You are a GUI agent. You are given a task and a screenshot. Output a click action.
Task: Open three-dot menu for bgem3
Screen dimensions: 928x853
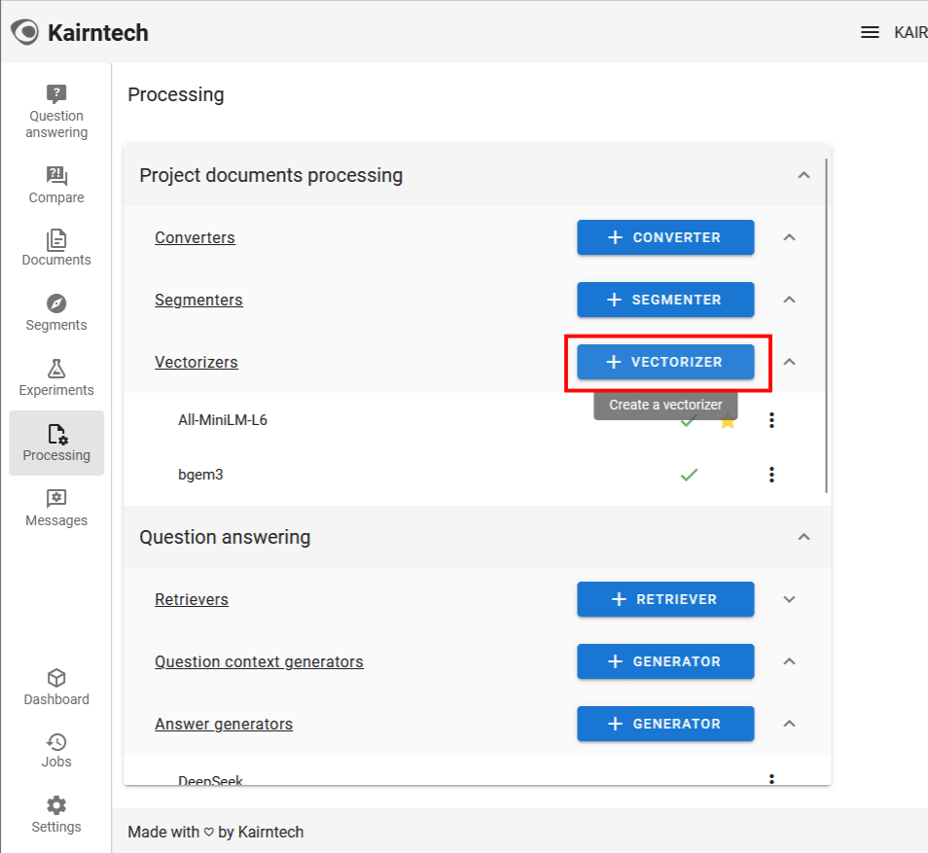[771, 475]
